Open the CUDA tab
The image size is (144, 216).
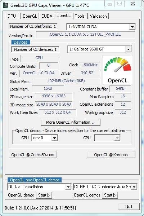point(47,16)
